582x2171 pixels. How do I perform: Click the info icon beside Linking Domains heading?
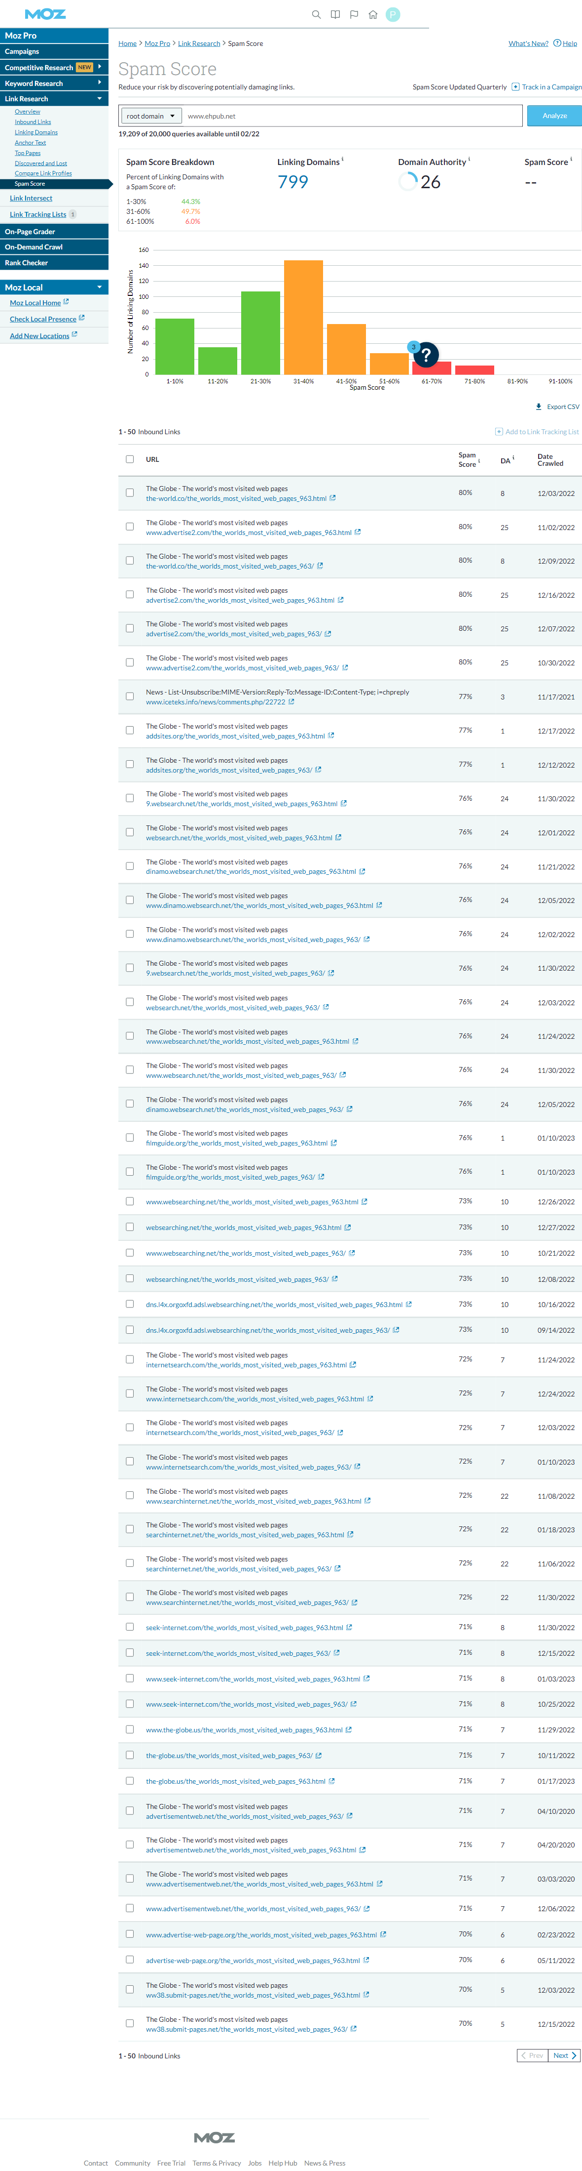point(342,159)
